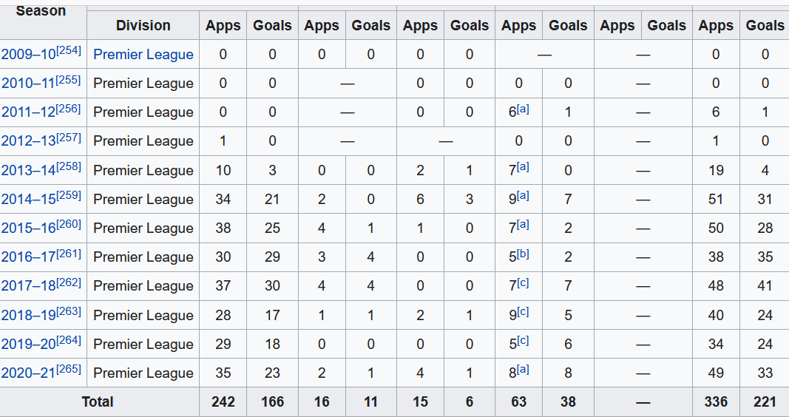Open citation reference 264
The height and width of the screenshot is (417, 789).
point(69,340)
